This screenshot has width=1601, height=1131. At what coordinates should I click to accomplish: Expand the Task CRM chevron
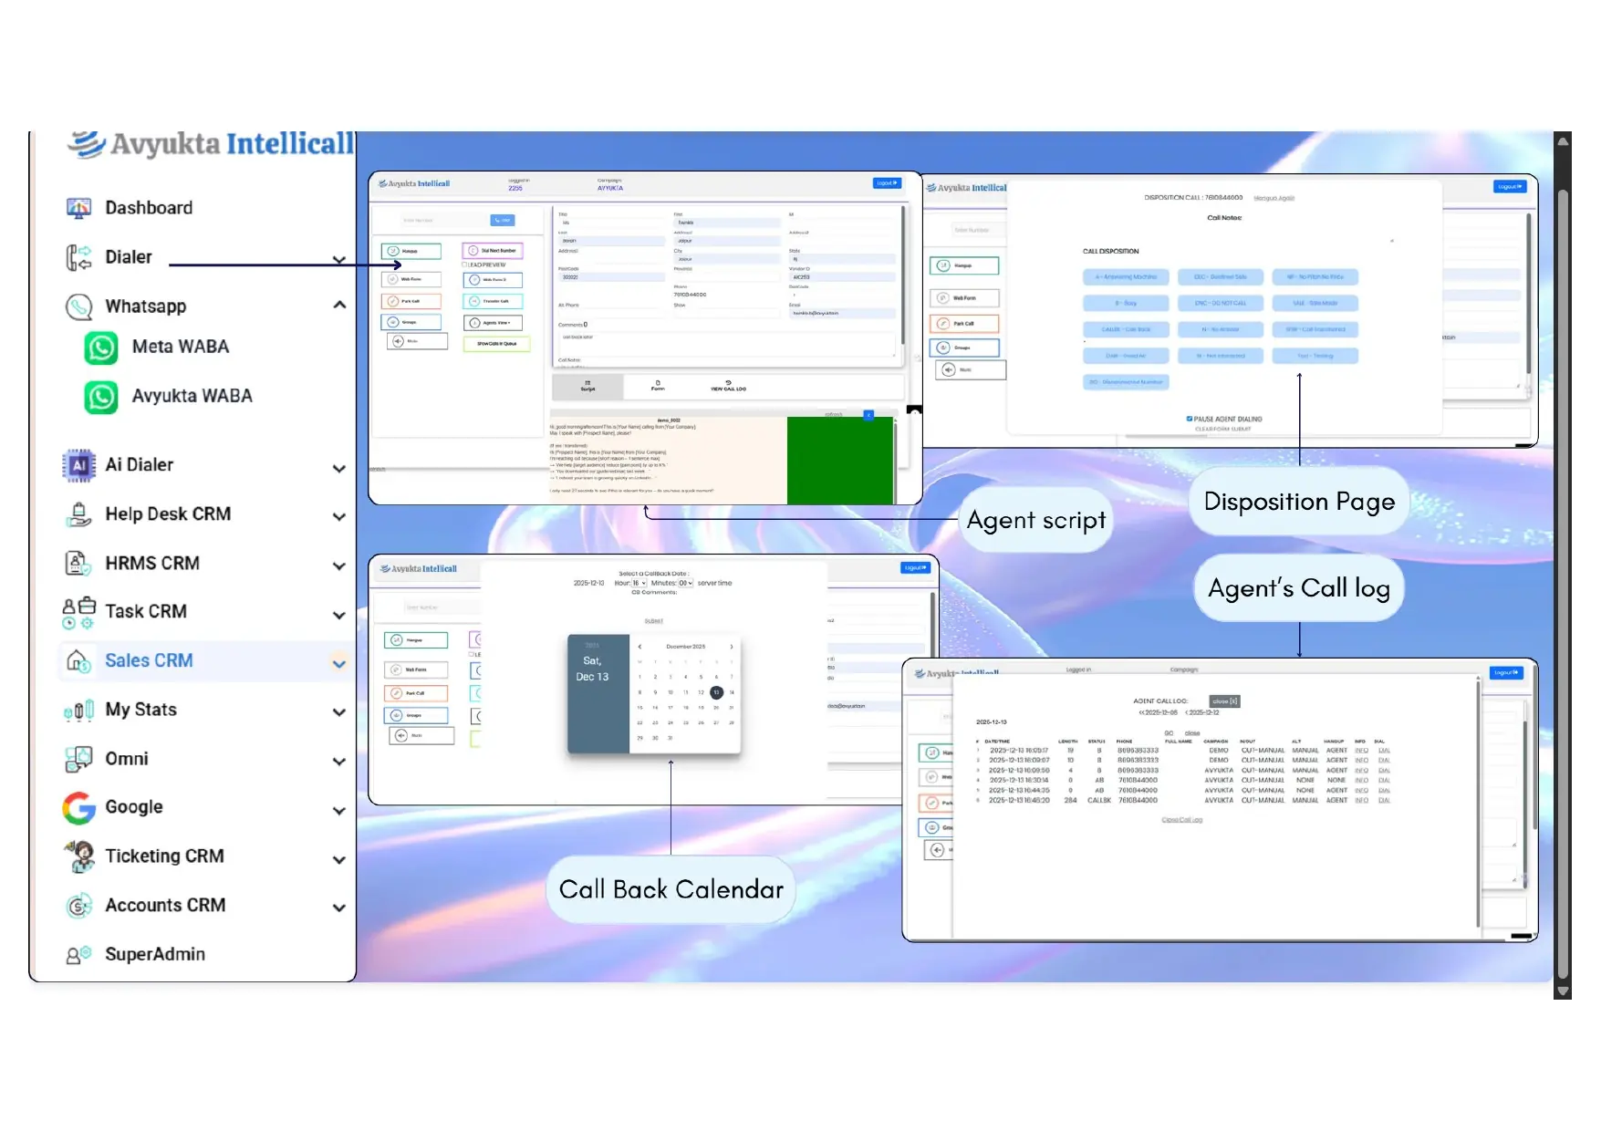point(339,616)
